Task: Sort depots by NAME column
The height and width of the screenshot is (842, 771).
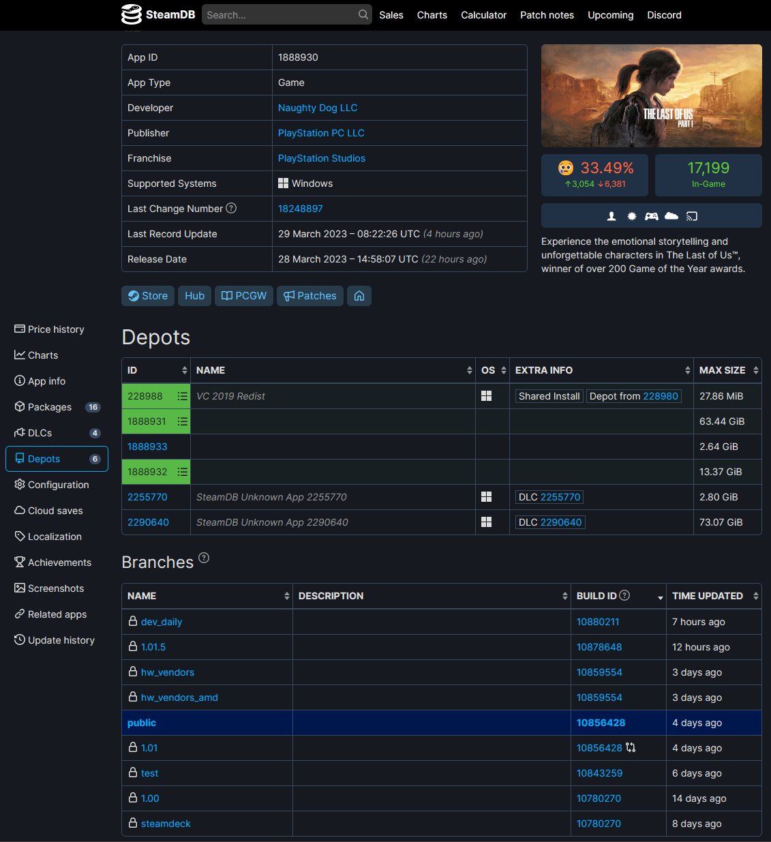Action: click(x=333, y=370)
